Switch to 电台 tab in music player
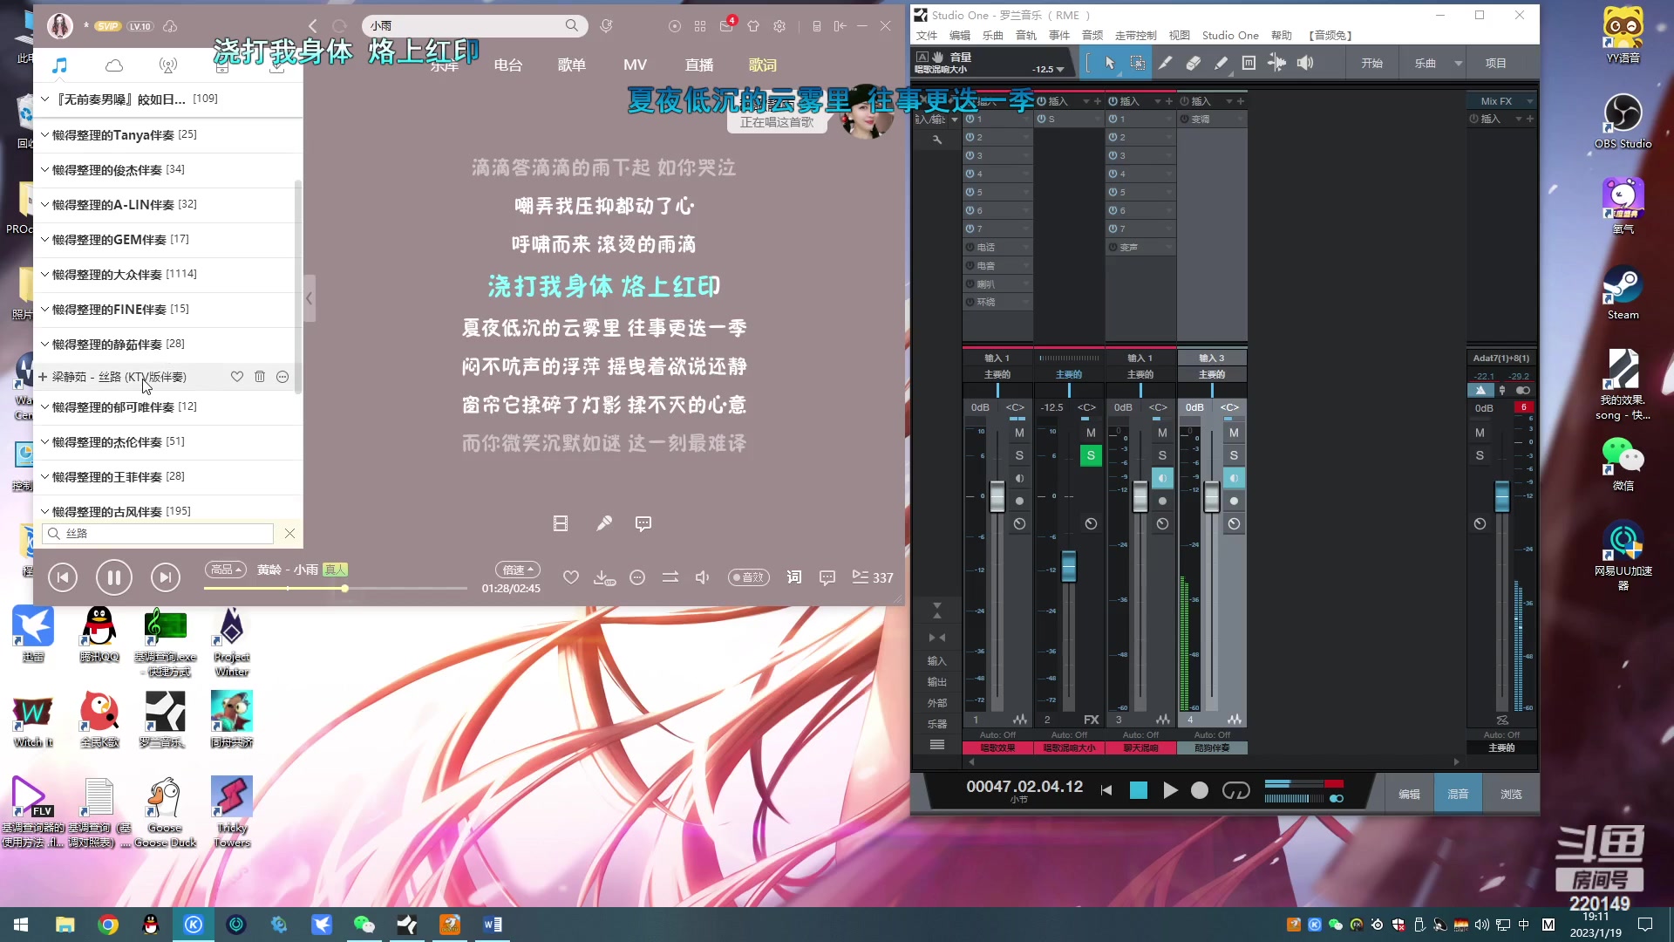This screenshot has width=1674, height=942. pyautogui.click(x=508, y=65)
